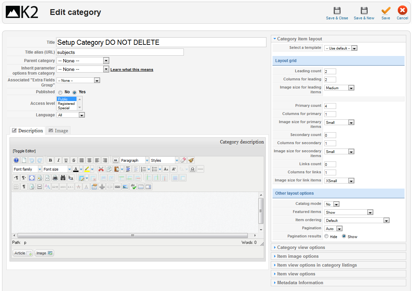Viewport: 412px width, 291px height.
Task: Switch to the Description tab
Action: (28, 131)
